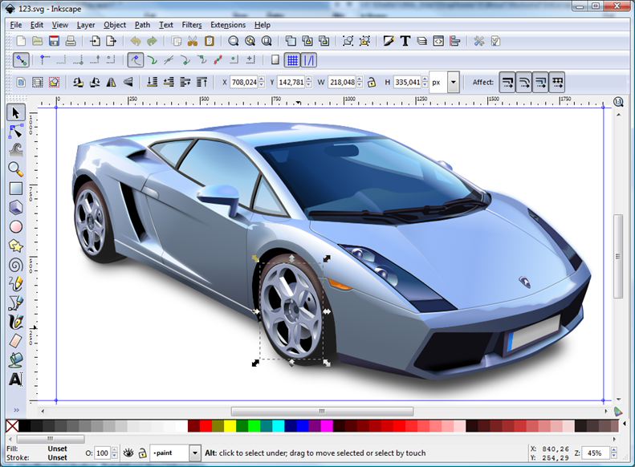Toggle snap to guides

309,60
